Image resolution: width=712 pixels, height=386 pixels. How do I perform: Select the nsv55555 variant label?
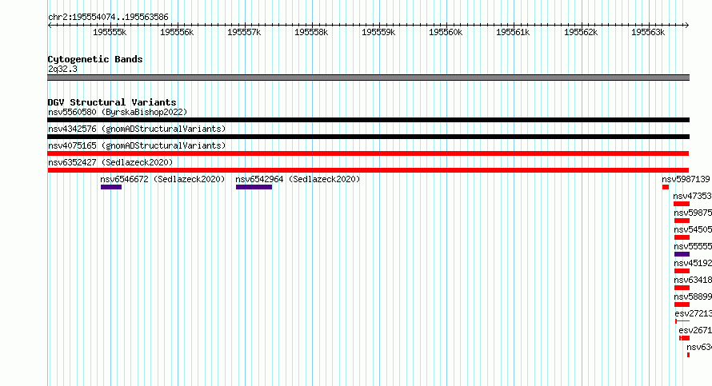[x=693, y=246]
